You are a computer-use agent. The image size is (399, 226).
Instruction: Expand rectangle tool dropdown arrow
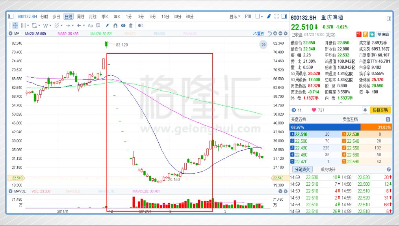tap(39, 26)
